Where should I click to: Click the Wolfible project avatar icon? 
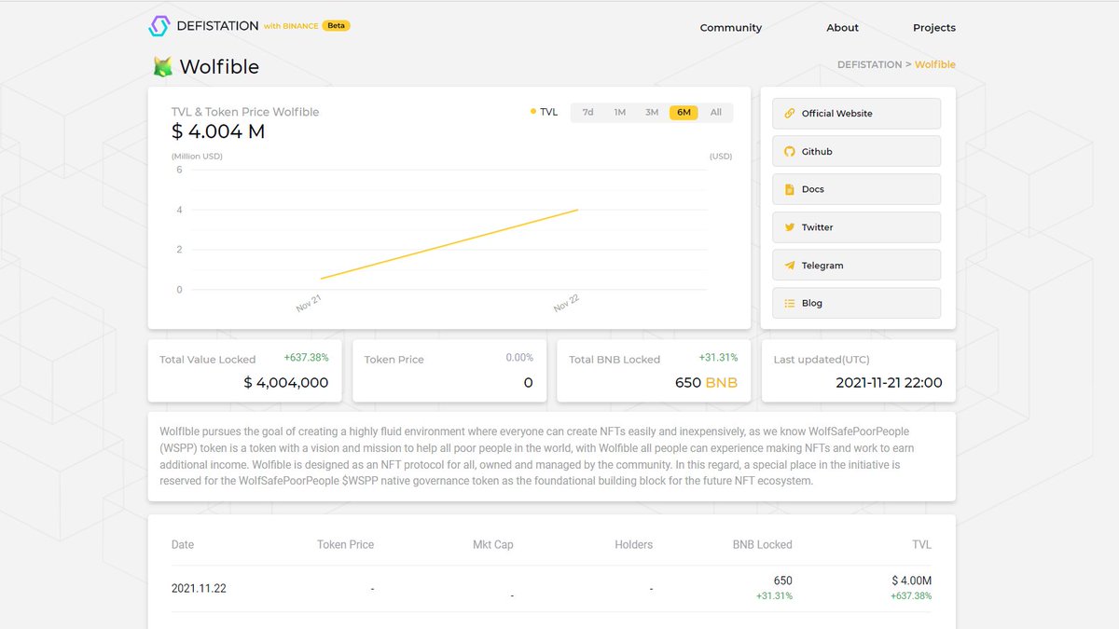[x=162, y=66]
